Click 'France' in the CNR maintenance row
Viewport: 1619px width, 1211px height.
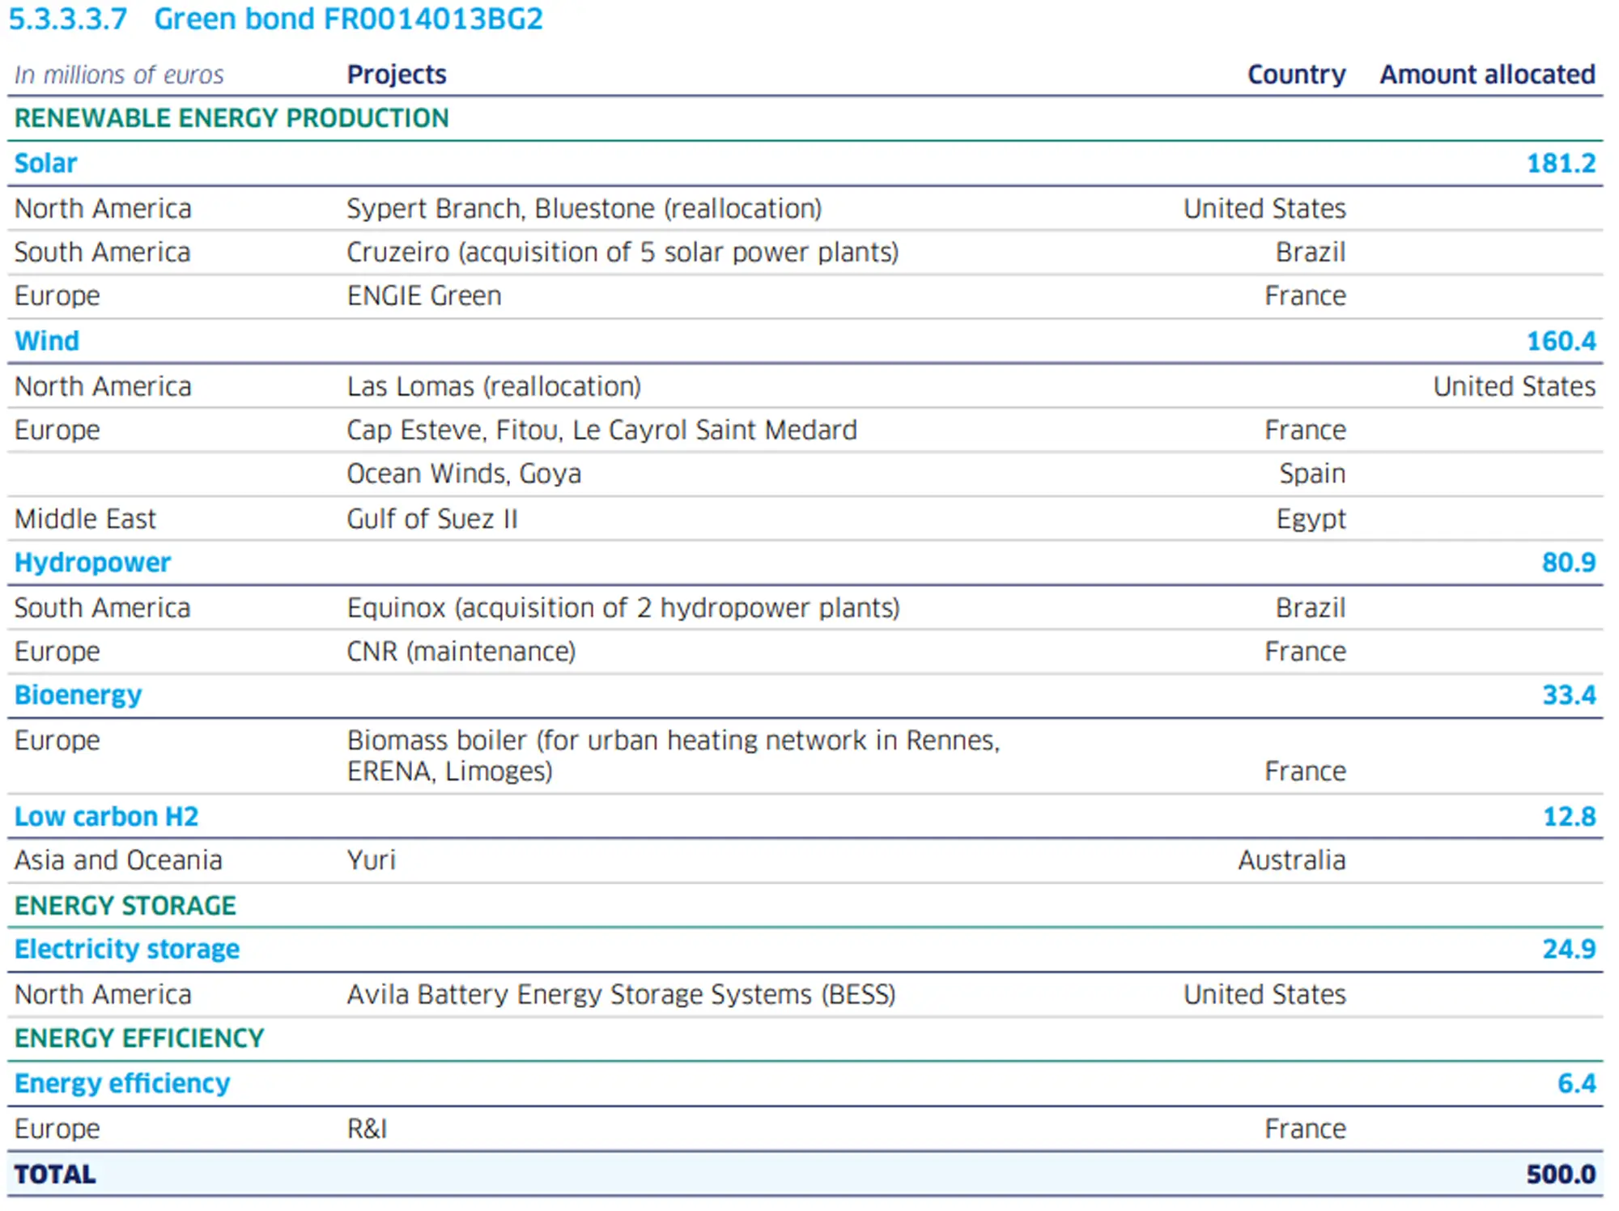(x=1306, y=652)
